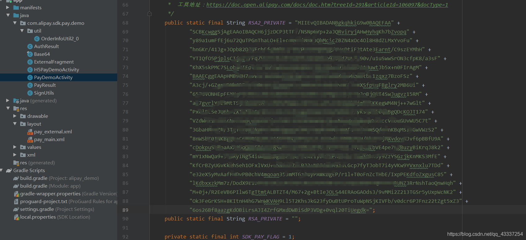Toggle the code fold marker at line 67
Screen dimensions: 526x240
coord(150,14)
